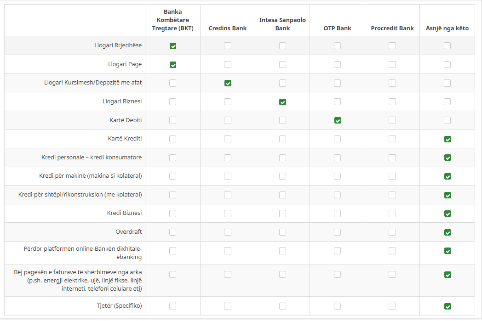The height and width of the screenshot is (321, 482).
Task: Check Procredit Bank for Llogari Rrjedhëse
Action: pyautogui.click(x=392, y=46)
